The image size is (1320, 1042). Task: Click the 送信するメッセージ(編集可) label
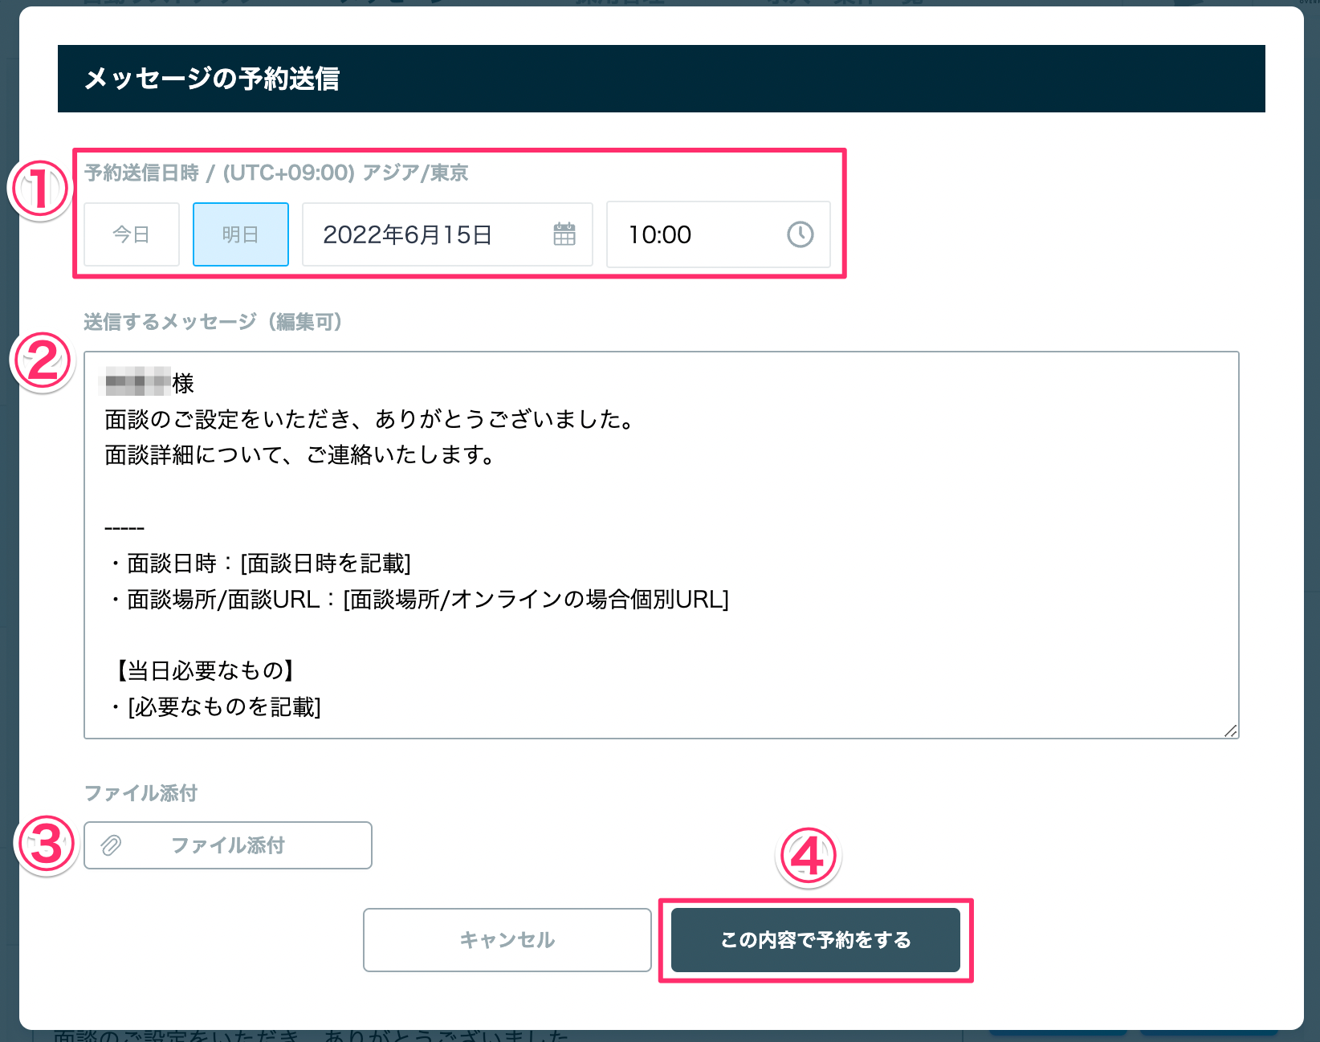214,322
